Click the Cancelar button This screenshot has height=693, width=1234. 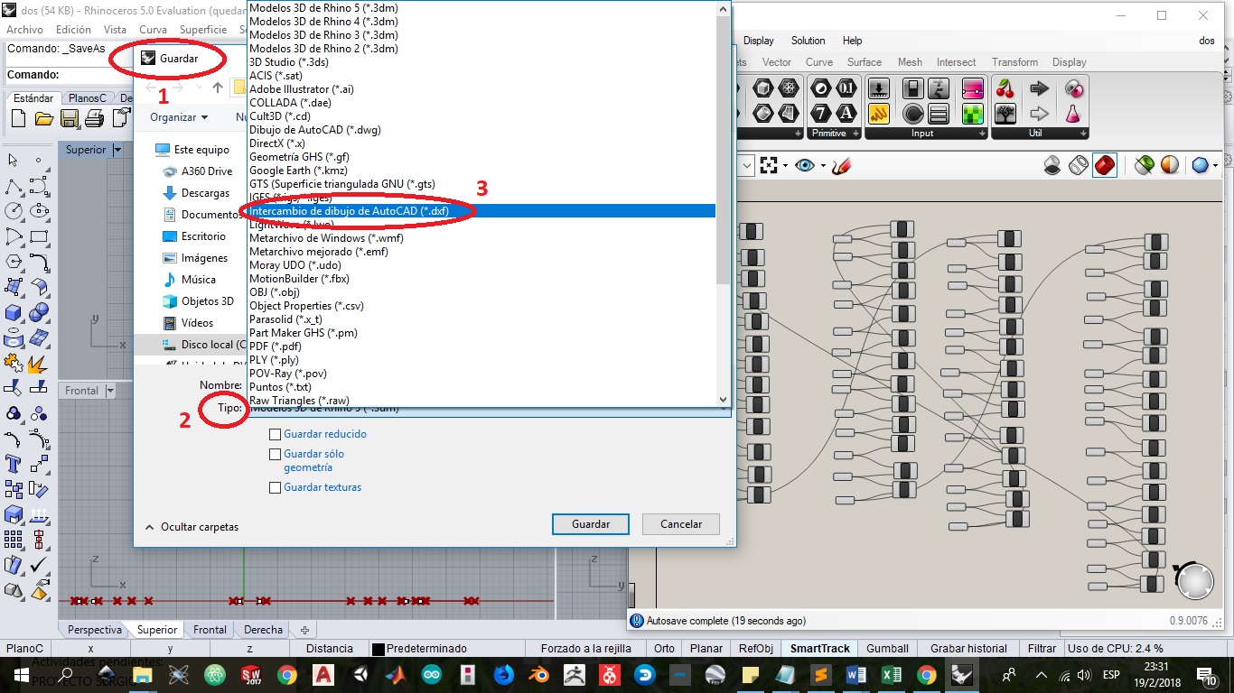(681, 524)
